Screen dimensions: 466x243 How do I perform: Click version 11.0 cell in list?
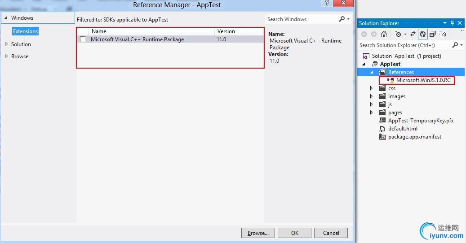222,39
